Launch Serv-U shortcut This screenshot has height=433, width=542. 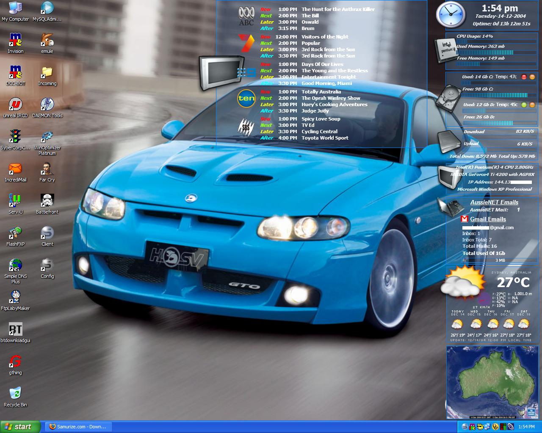coord(15,204)
